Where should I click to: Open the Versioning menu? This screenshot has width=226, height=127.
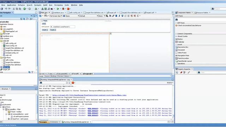click(x=58, y=5)
